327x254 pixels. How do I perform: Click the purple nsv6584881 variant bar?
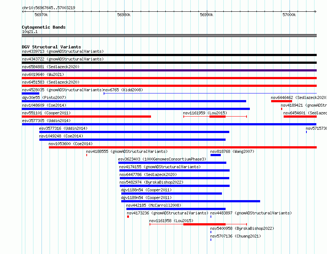pyautogui.click(x=169, y=70)
